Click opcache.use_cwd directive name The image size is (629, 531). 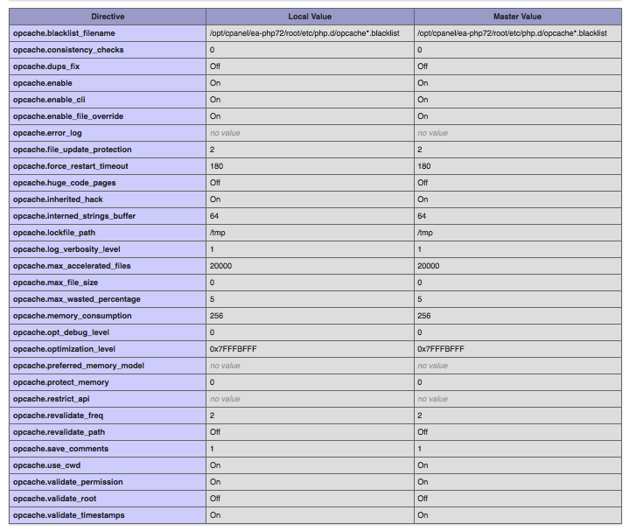pos(46,466)
